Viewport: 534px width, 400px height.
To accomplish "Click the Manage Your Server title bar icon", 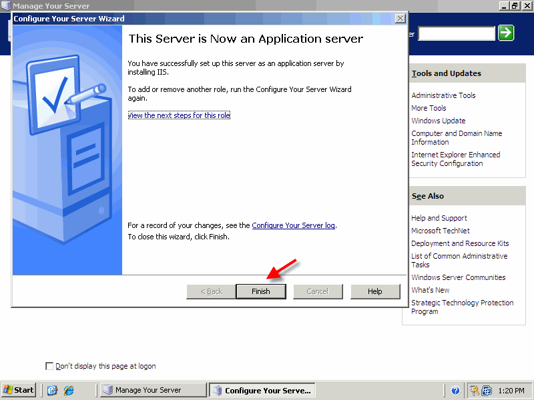I will (6, 5).
